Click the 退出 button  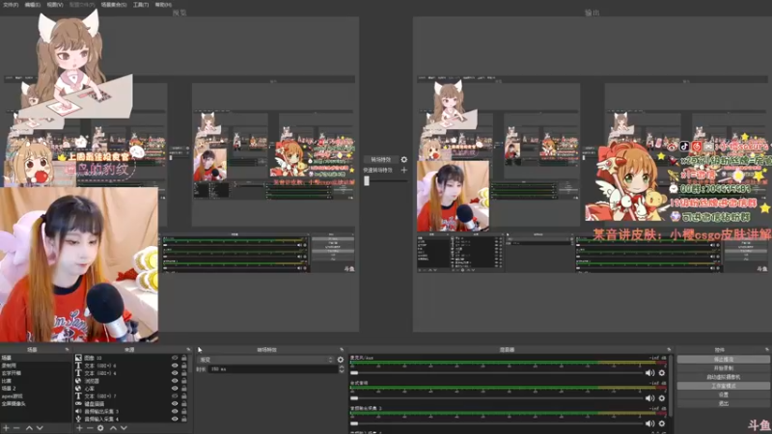click(x=723, y=403)
